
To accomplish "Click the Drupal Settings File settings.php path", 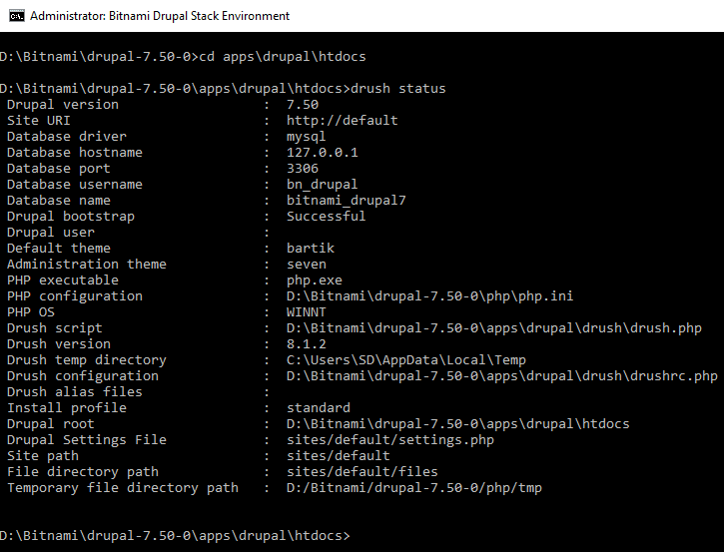I will tap(390, 440).
